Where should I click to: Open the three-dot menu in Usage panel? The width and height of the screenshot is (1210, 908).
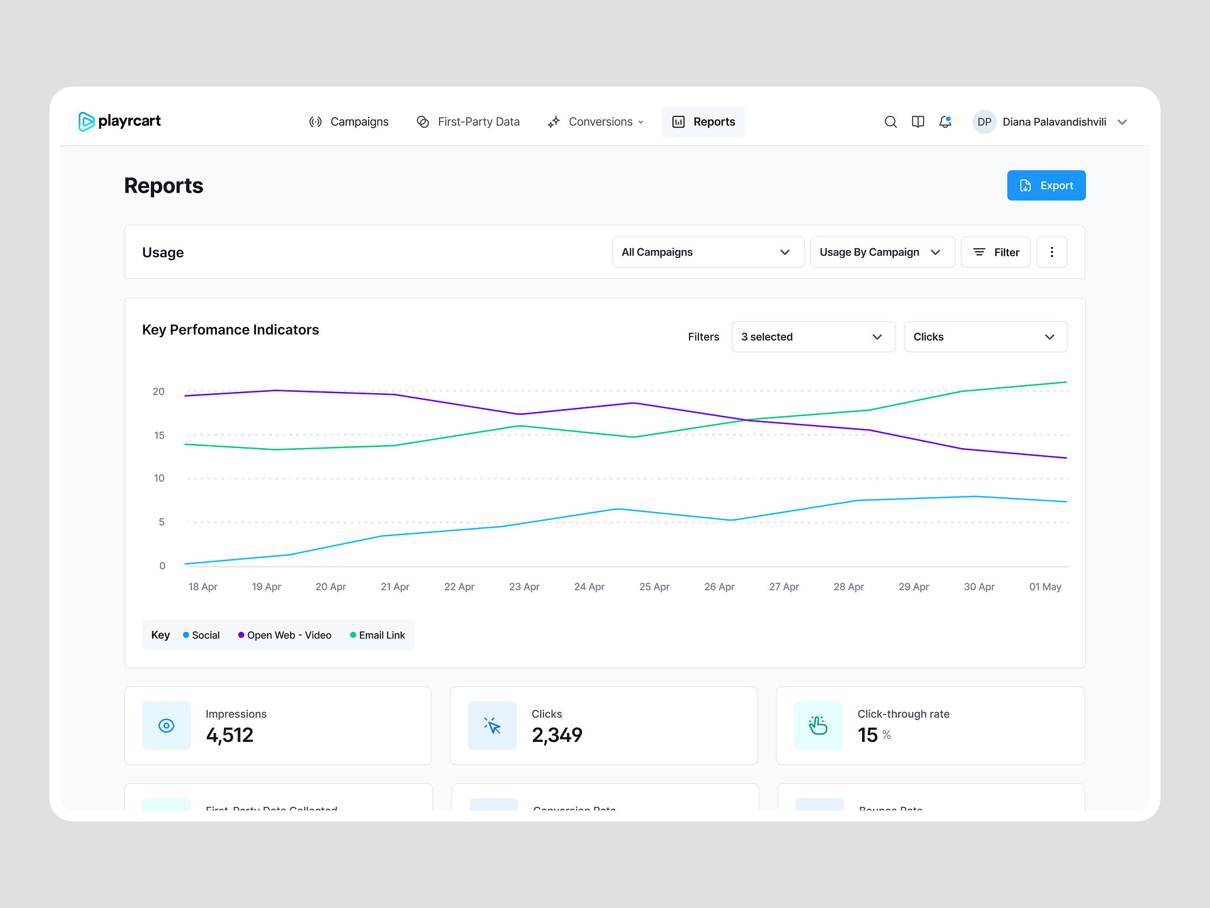coord(1051,252)
